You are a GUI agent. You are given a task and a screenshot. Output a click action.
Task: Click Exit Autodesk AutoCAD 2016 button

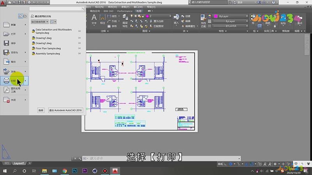pos(66,110)
